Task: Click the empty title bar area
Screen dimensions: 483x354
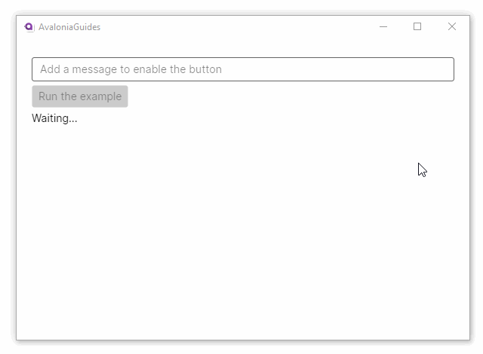Action: (241, 27)
